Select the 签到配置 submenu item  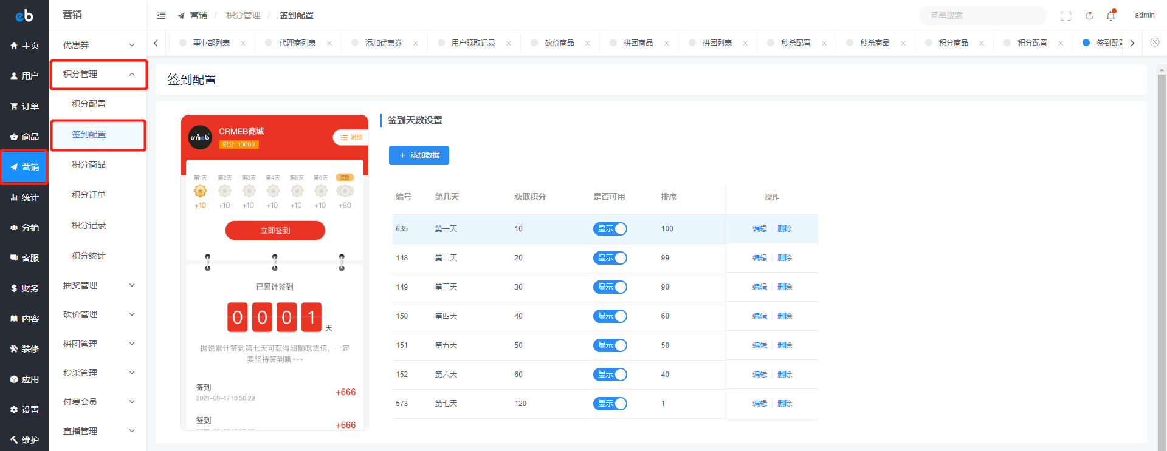pos(98,134)
